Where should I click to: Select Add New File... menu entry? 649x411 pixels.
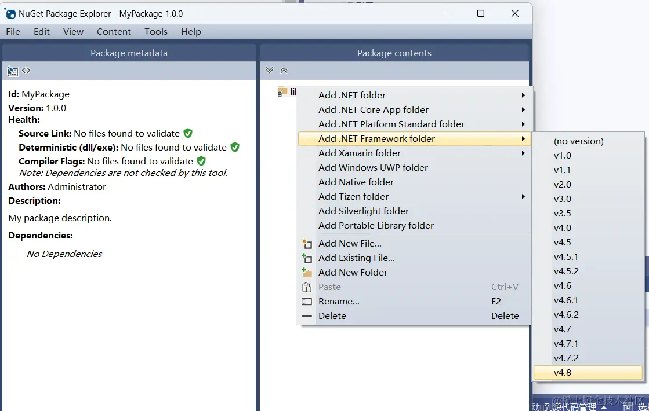(414, 244)
